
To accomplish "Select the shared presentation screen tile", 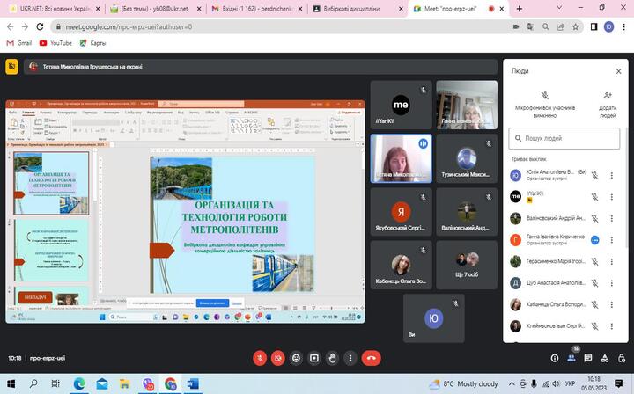I will pyautogui.click(x=185, y=212).
